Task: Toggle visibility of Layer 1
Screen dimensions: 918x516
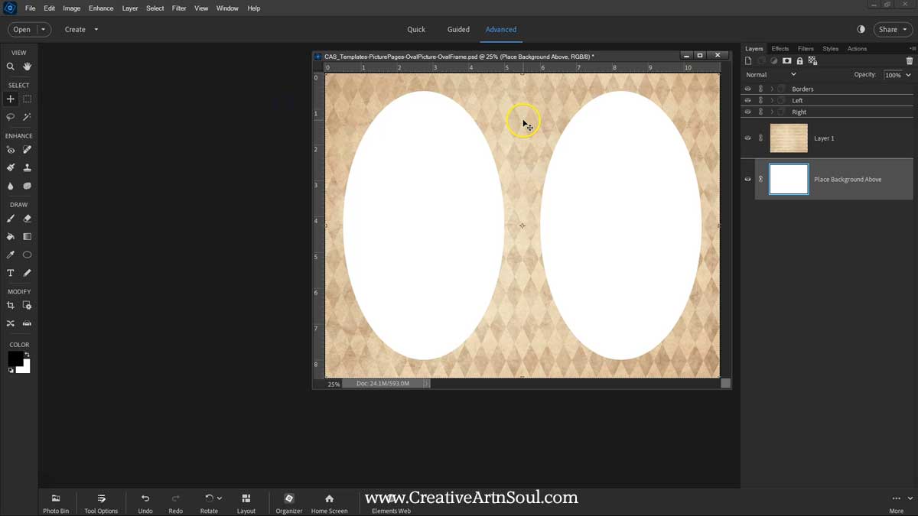Action: pyautogui.click(x=747, y=138)
